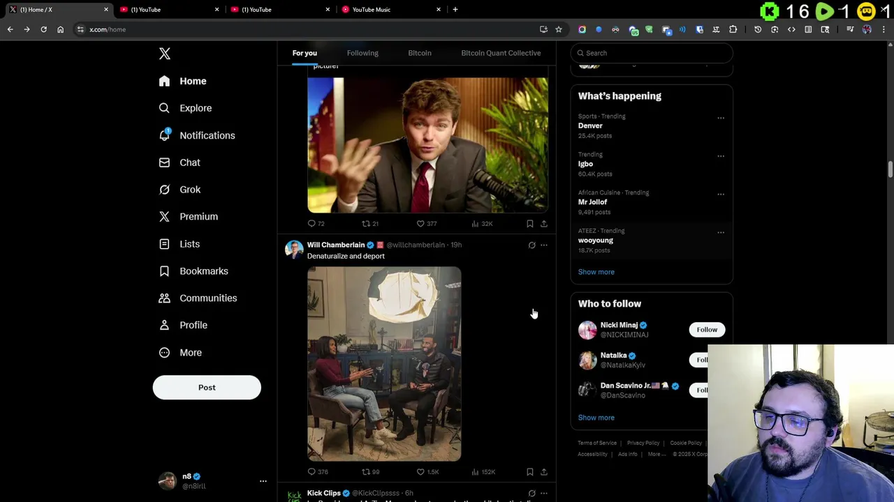Show more under Who to follow
Image resolution: width=894 pixels, height=502 pixels.
point(596,418)
